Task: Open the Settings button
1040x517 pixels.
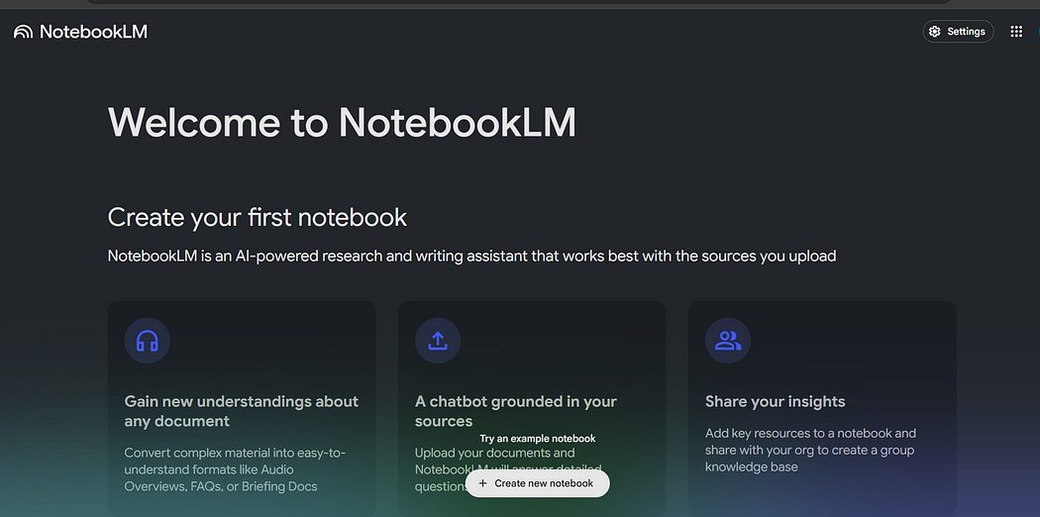Action: click(x=958, y=32)
